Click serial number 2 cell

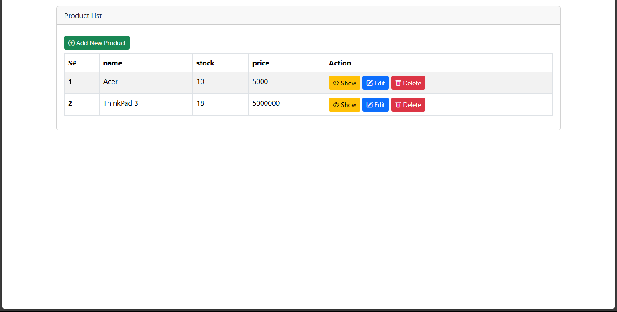pyautogui.click(x=82, y=105)
